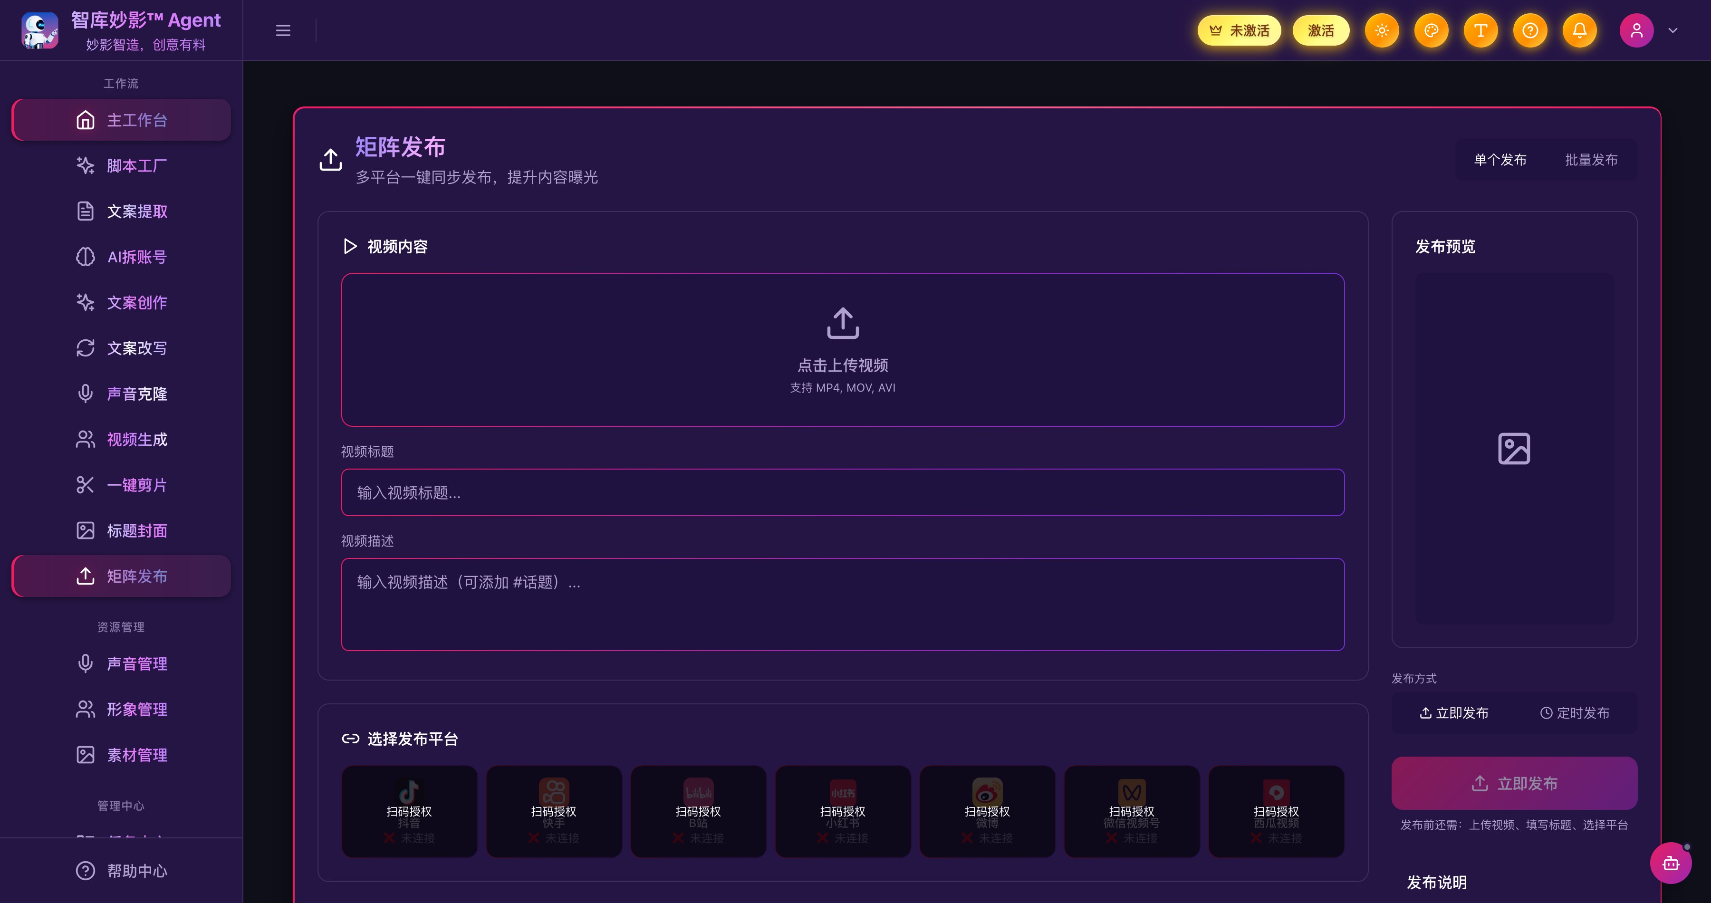Open 主工作台 in the sidebar
The image size is (1711, 903).
(122, 120)
